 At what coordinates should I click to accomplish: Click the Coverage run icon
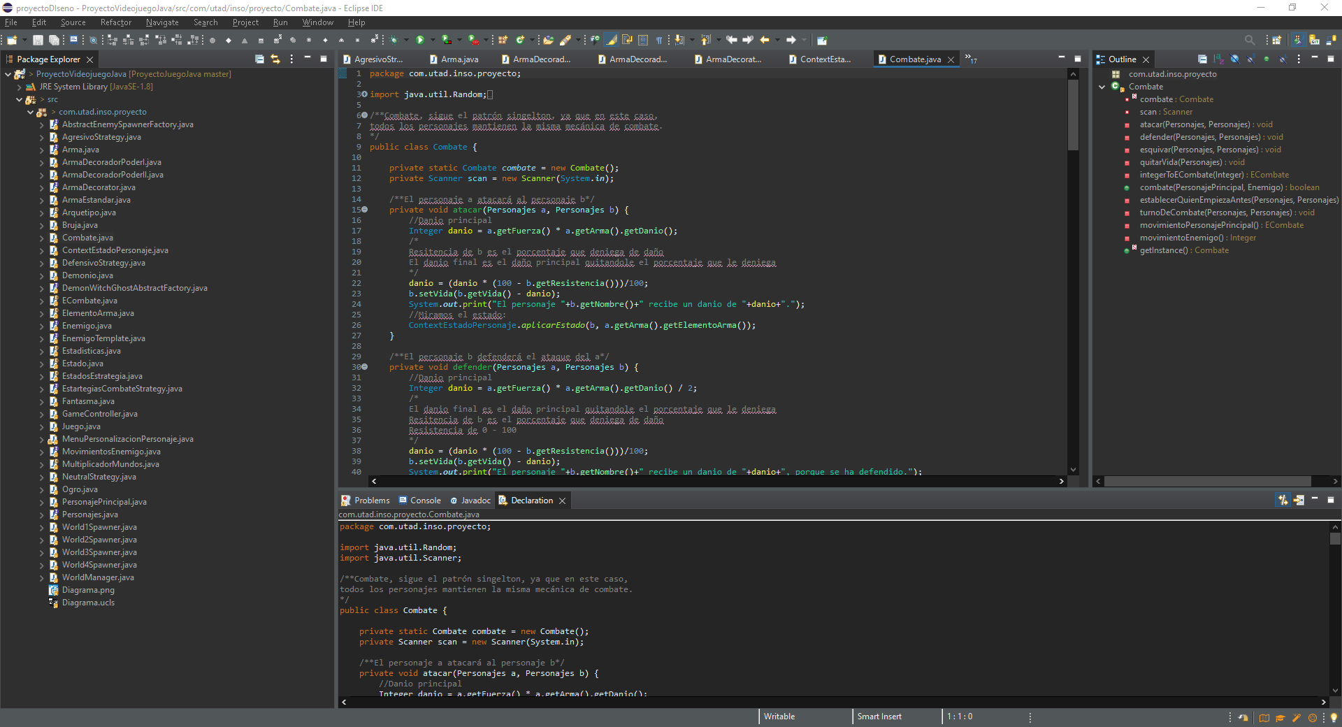coord(446,40)
